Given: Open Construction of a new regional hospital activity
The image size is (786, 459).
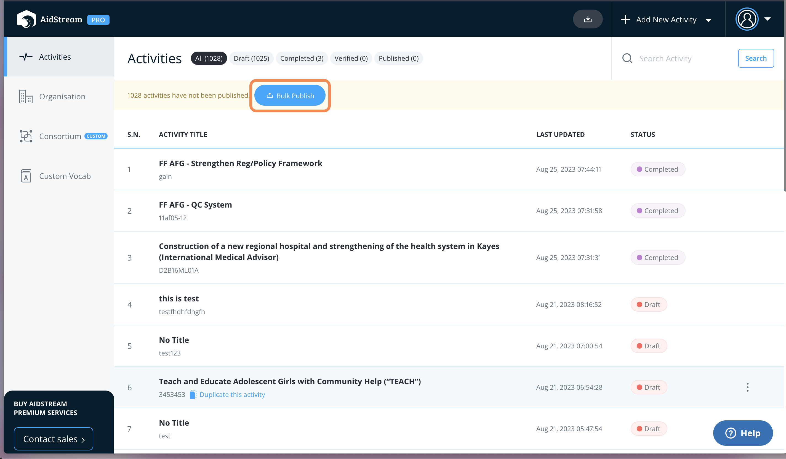Looking at the screenshot, I should [329, 251].
